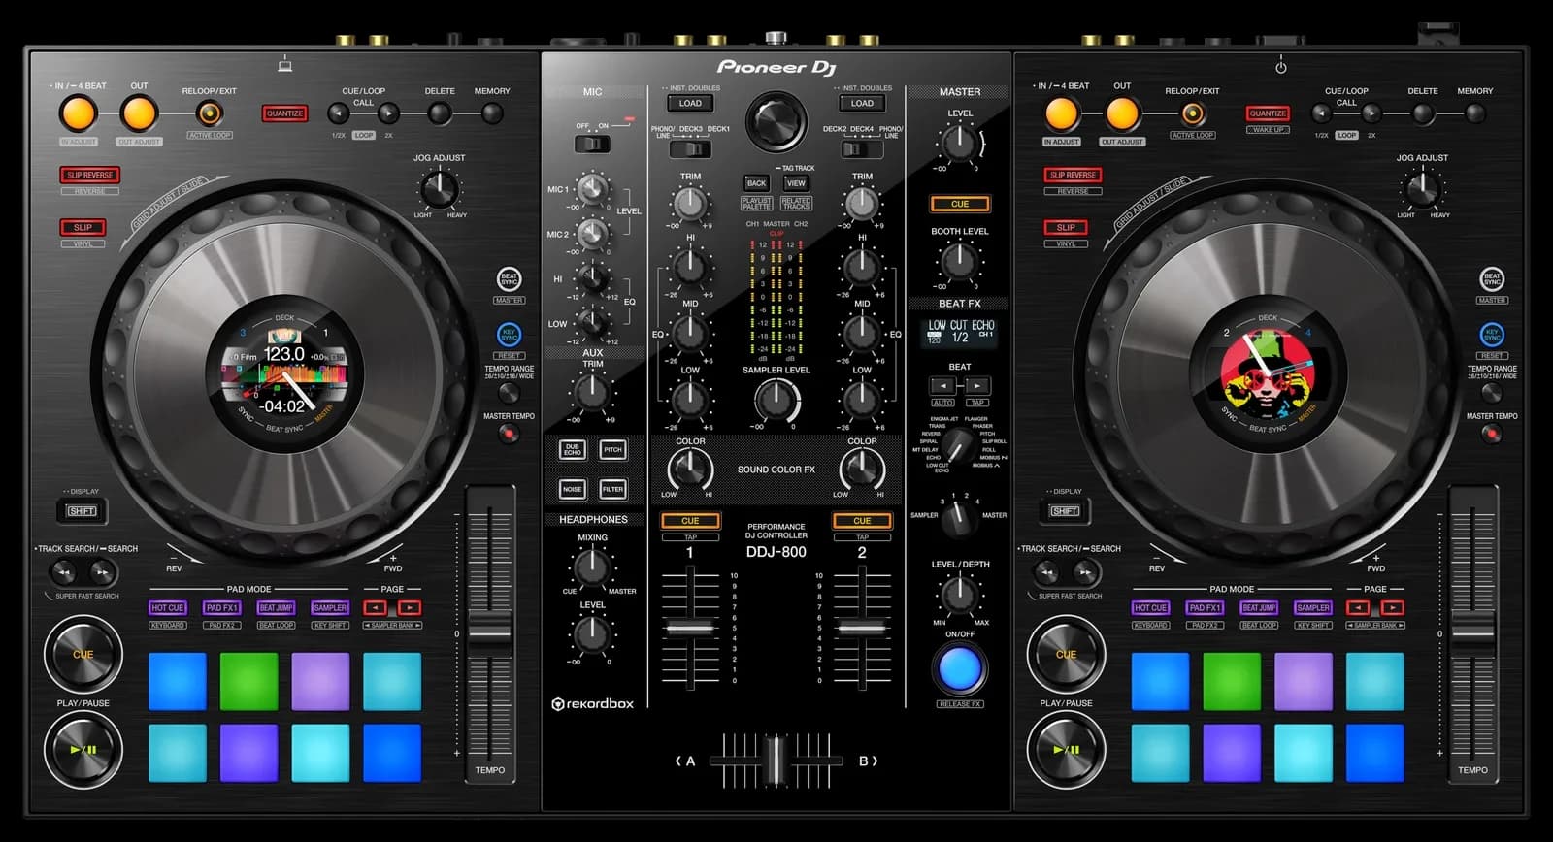The image size is (1553, 842).
Task: Trigger the green performance pad on left deck
Action: 248,681
